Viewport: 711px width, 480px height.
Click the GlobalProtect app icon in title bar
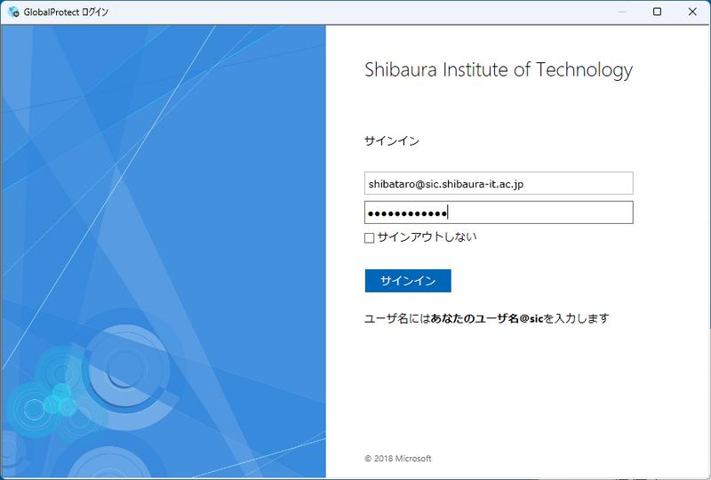(13, 12)
